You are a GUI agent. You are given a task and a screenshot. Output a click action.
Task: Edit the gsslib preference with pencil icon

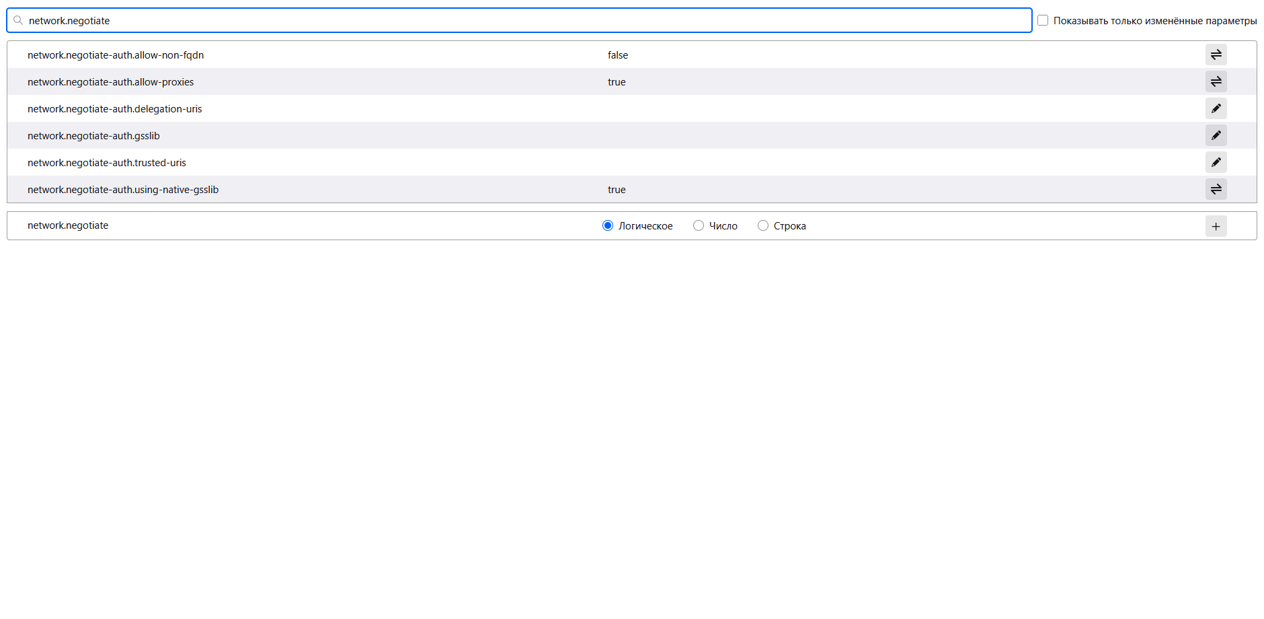click(x=1216, y=135)
